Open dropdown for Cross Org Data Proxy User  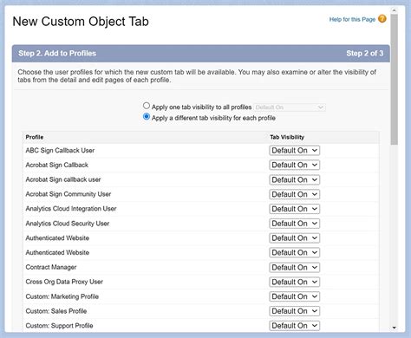point(294,282)
